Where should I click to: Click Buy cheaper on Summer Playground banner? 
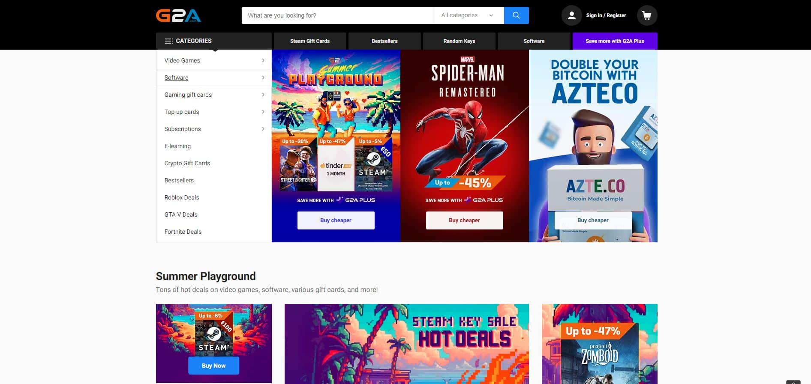(x=336, y=220)
